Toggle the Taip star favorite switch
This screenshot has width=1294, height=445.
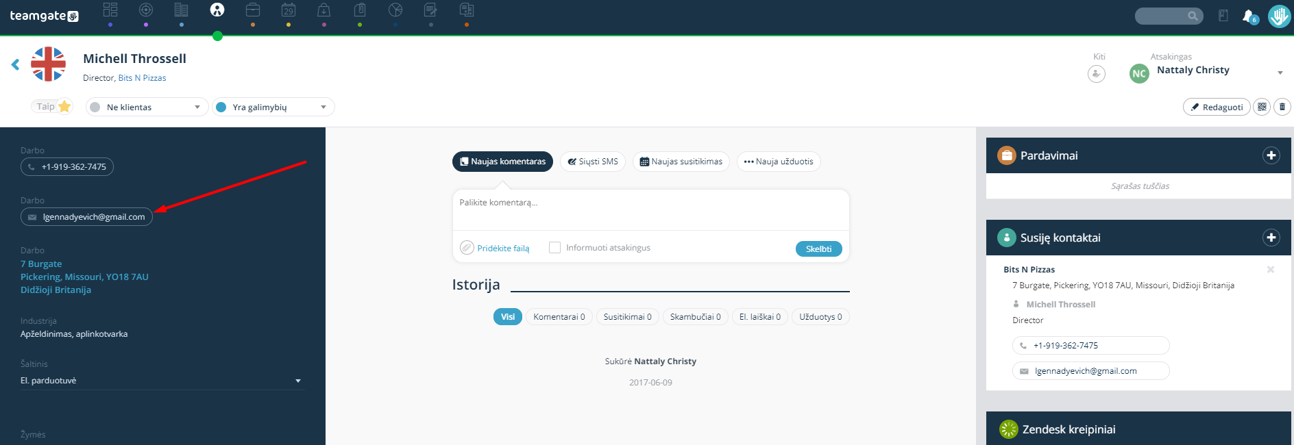pyautogui.click(x=52, y=106)
